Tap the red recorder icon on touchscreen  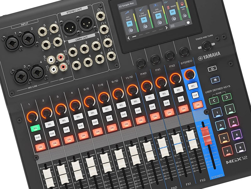(182, 3)
